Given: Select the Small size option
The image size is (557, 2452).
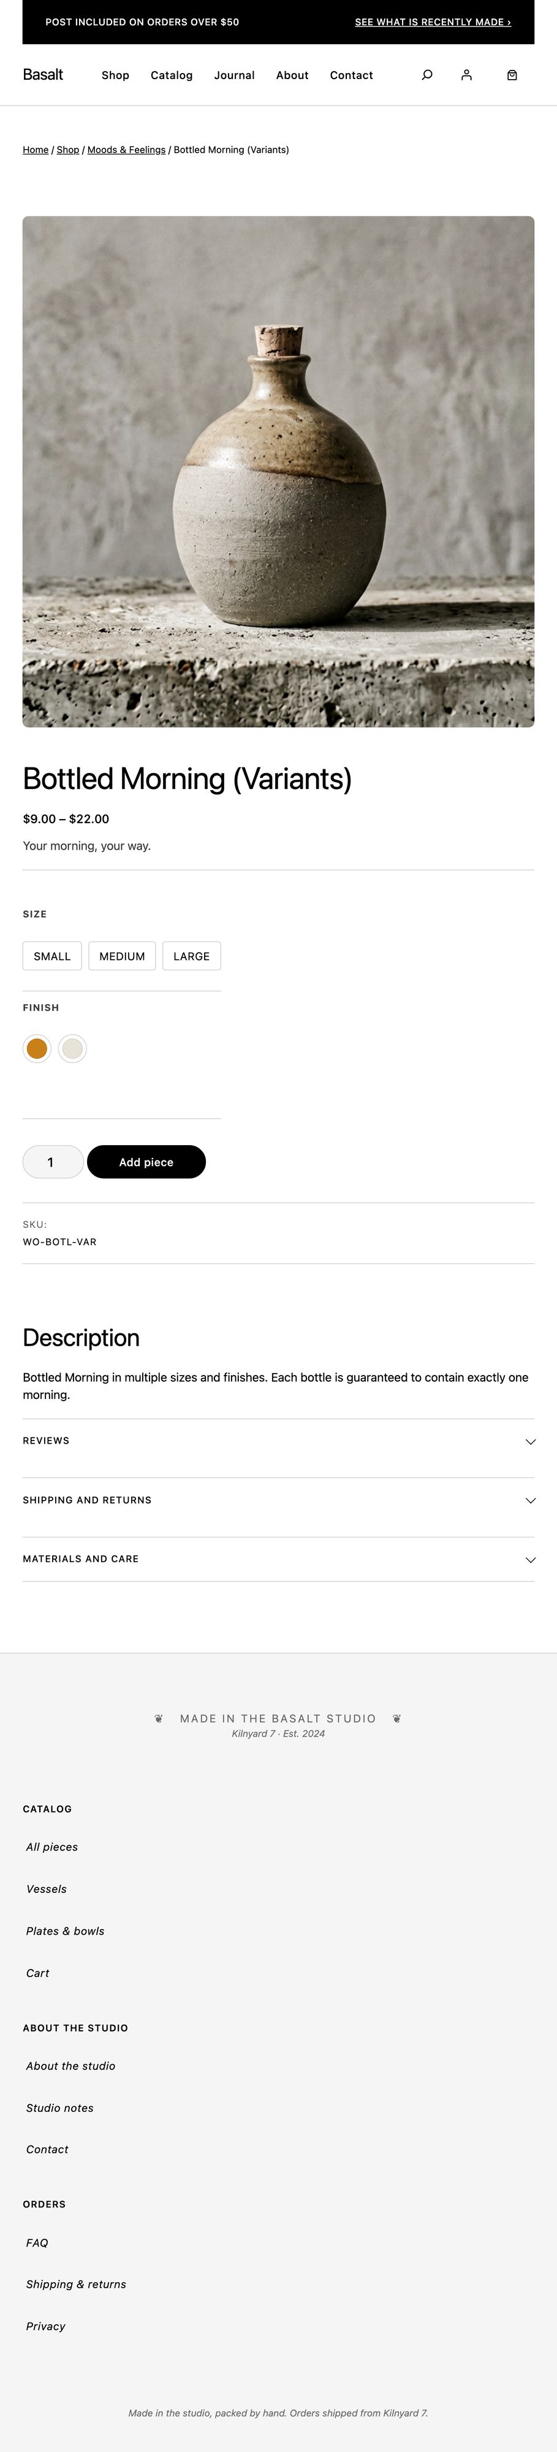Looking at the screenshot, I should [x=52, y=956].
